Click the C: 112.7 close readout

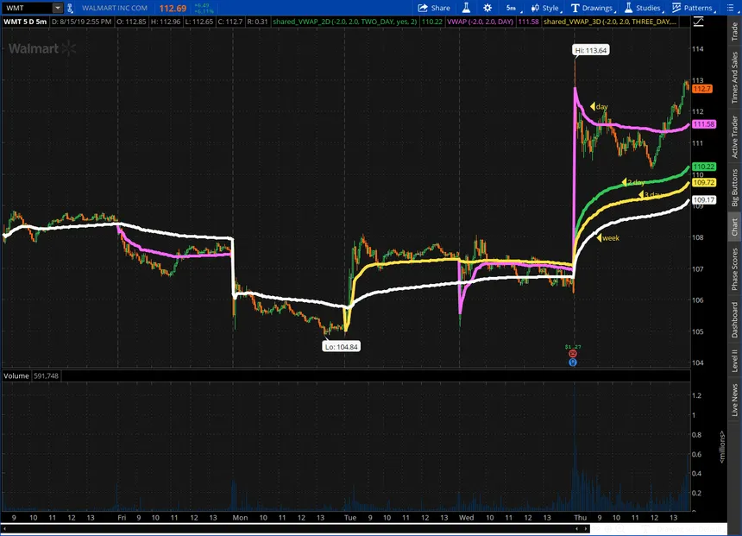pos(230,22)
